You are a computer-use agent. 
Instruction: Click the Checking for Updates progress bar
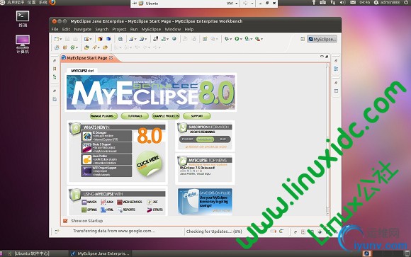(x=273, y=232)
